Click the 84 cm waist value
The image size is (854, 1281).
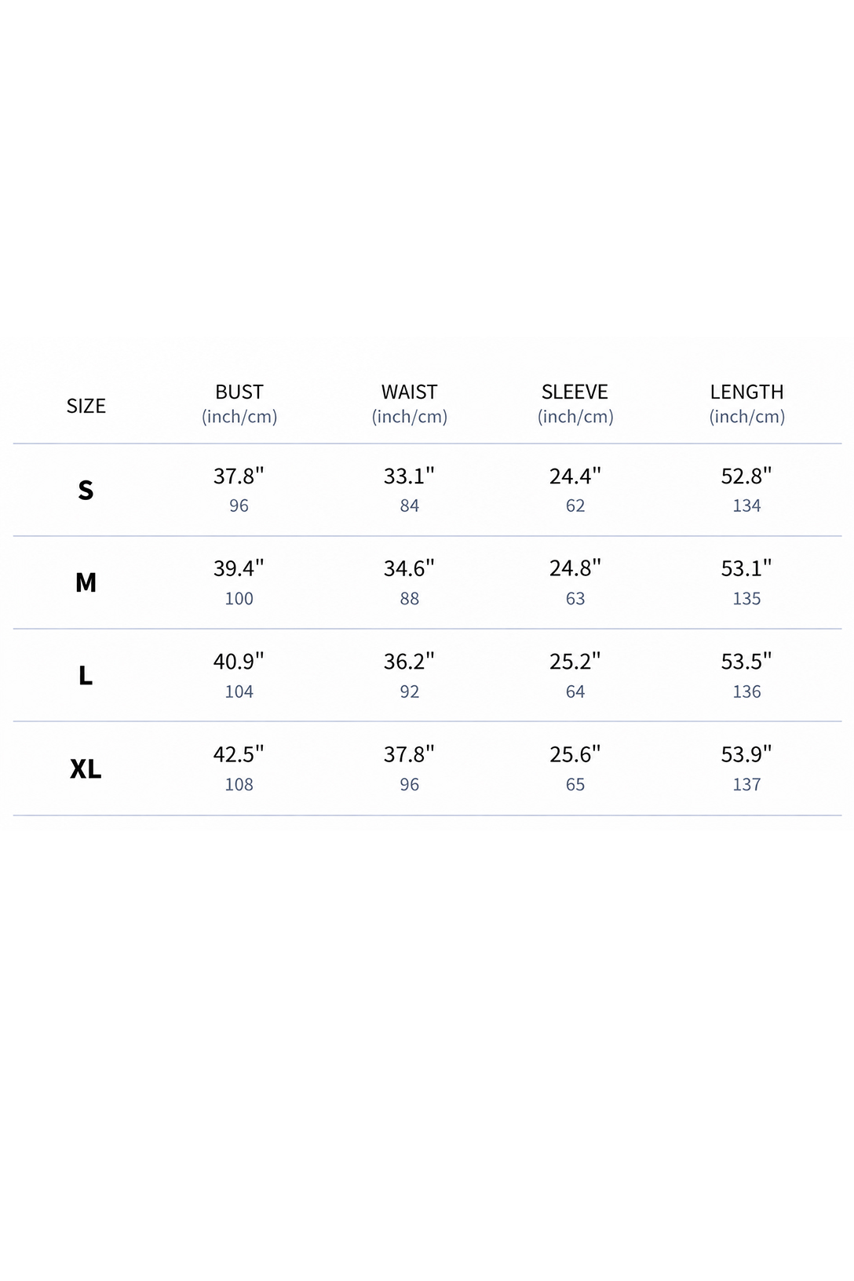click(410, 505)
